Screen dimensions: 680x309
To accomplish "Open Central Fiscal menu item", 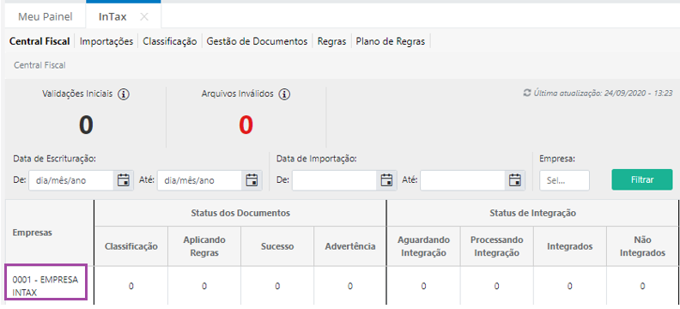I will (x=39, y=41).
